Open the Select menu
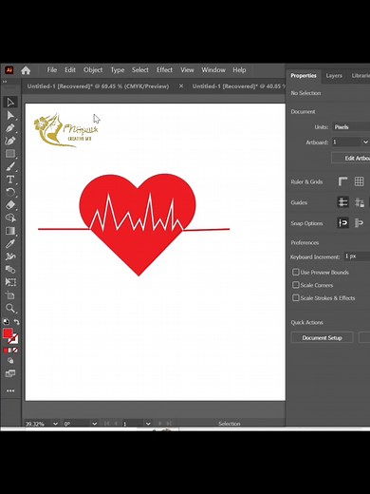Viewport: 370px width, 494px height. click(140, 70)
